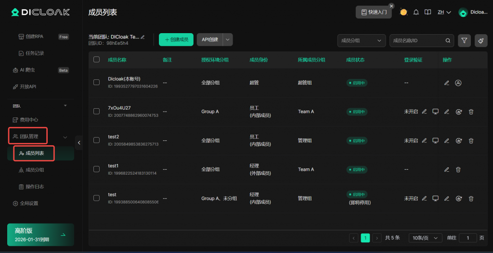Click the profile icon in Dicloak row

458,83
